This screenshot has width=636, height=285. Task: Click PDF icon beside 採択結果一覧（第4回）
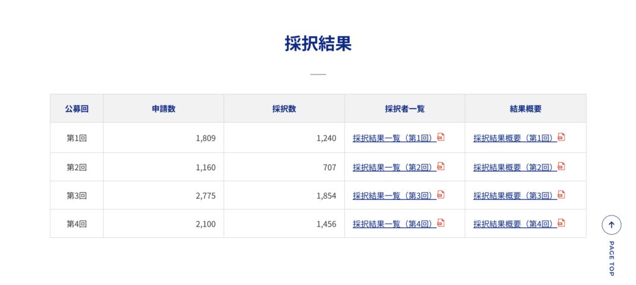[x=441, y=223]
